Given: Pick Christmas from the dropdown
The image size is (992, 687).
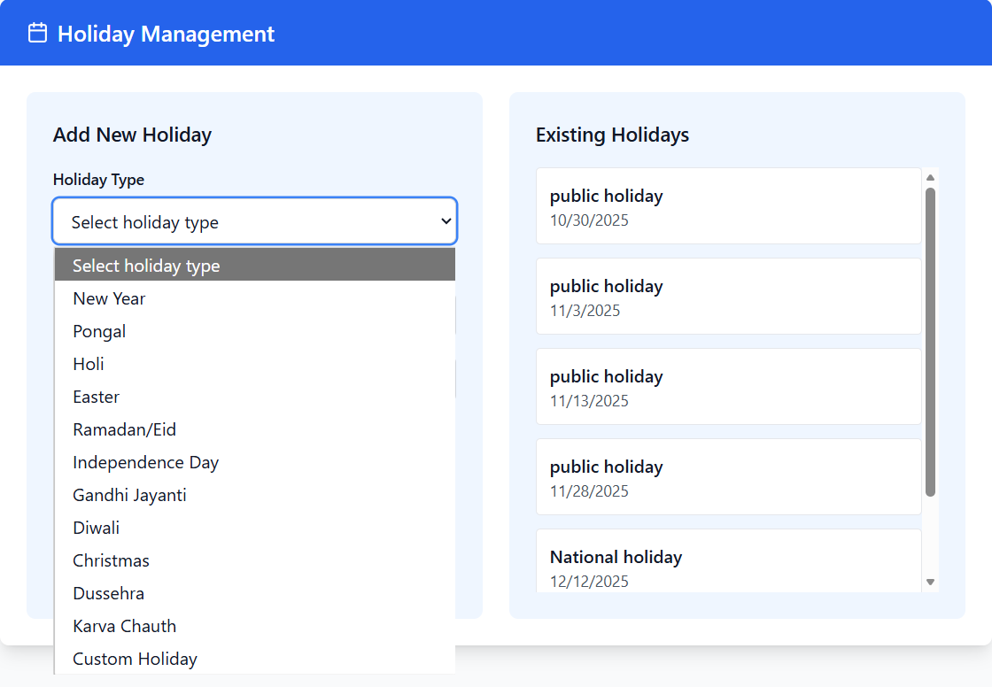Looking at the screenshot, I should (x=254, y=560).
